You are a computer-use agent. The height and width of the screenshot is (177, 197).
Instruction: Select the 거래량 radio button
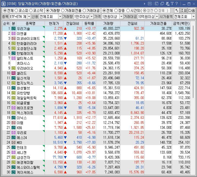[x=47, y=10]
